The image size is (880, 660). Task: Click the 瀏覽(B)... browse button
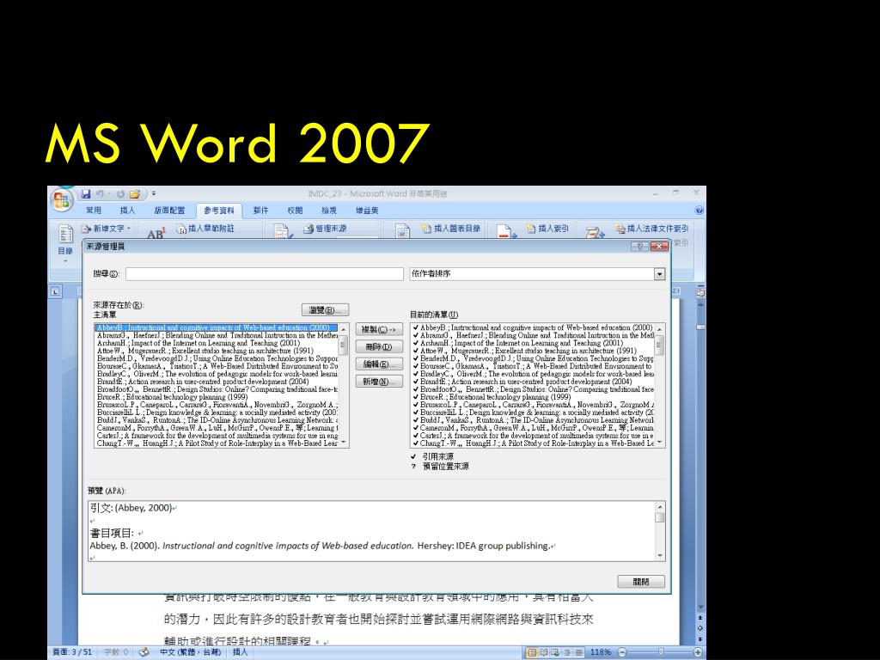click(x=325, y=309)
